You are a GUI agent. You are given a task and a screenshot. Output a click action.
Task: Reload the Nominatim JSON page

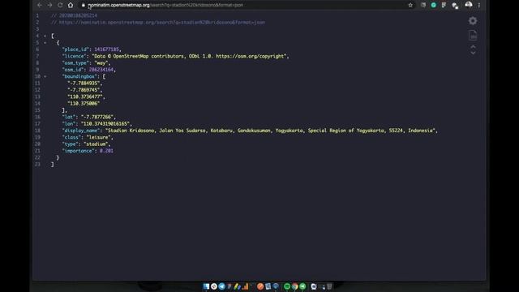pyautogui.click(x=60, y=5)
